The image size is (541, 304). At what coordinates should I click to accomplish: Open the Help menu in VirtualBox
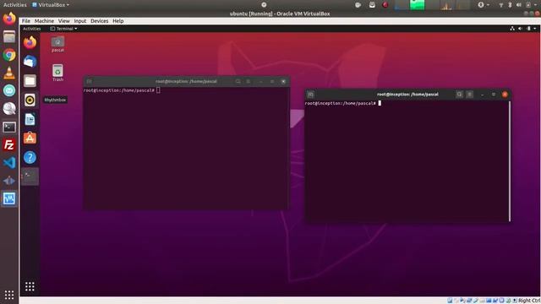click(118, 21)
